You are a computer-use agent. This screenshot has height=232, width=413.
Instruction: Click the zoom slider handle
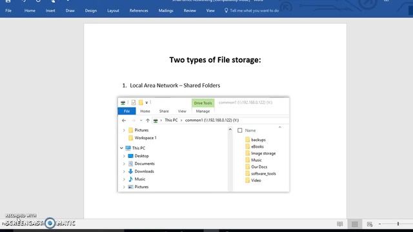(x=398, y=224)
